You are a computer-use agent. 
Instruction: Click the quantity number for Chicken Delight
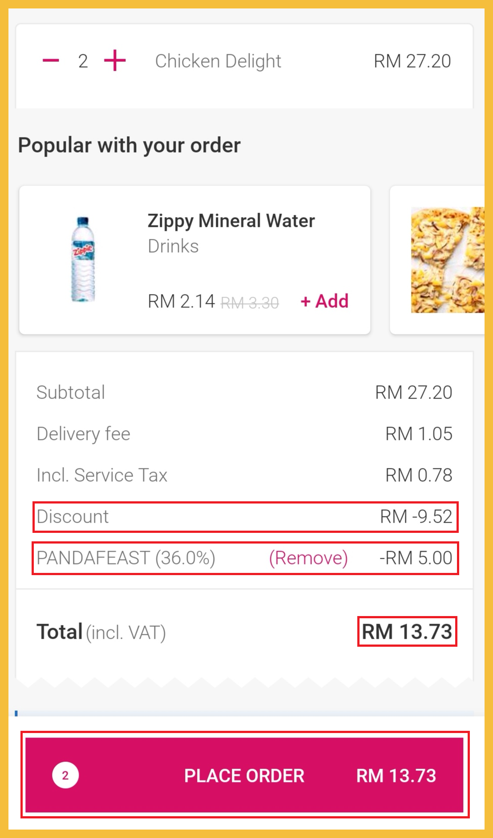[x=83, y=61]
